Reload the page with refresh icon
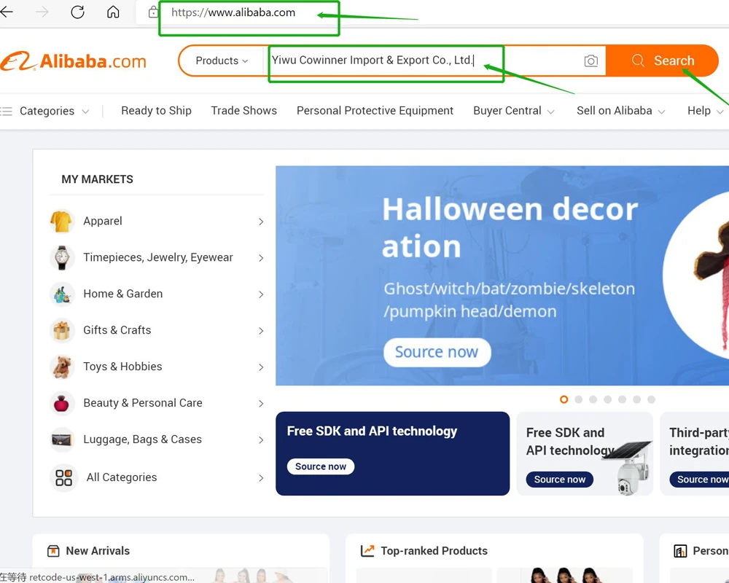The height and width of the screenshot is (583, 729). pyautogui.click(x=78, y=12)
